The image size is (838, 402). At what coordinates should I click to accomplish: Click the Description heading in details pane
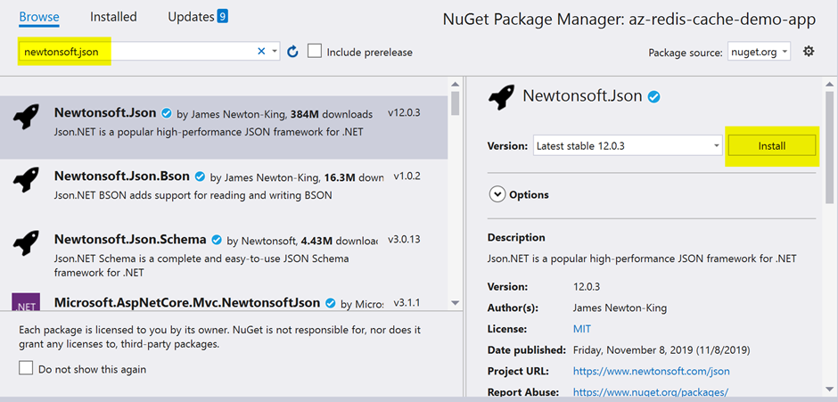pos(516,237)
